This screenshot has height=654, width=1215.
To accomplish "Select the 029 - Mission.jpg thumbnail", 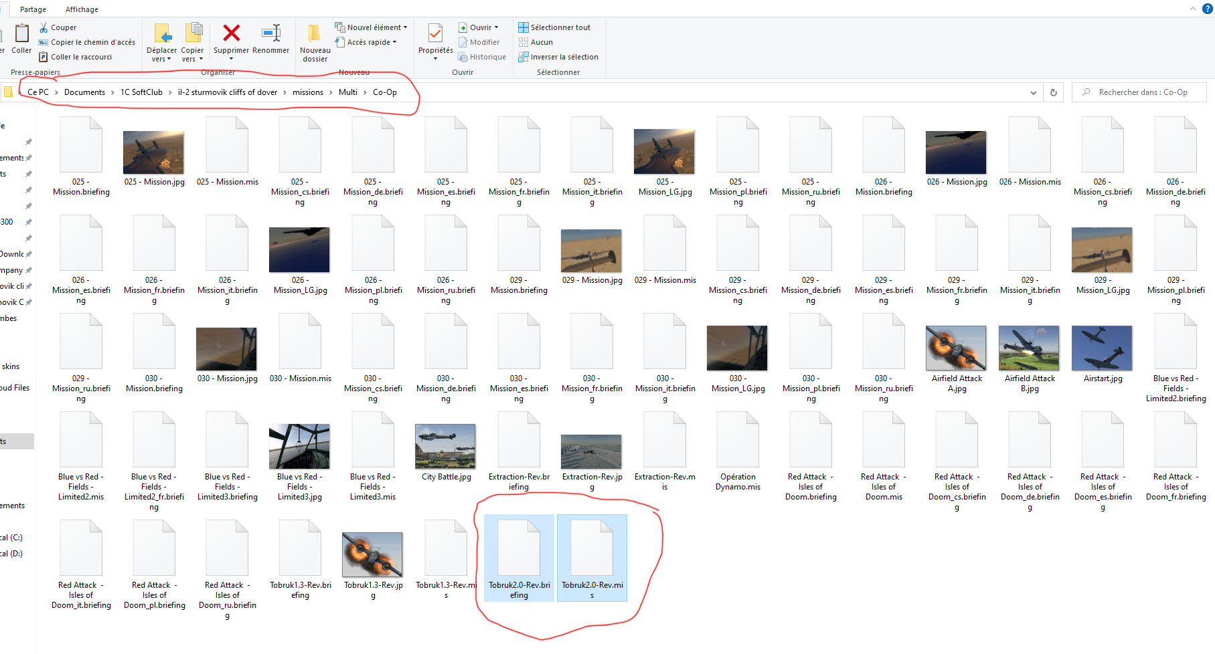I will pos(591,251).
